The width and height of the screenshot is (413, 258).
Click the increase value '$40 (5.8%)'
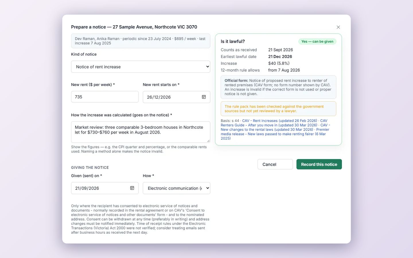(x=279, y=63)
